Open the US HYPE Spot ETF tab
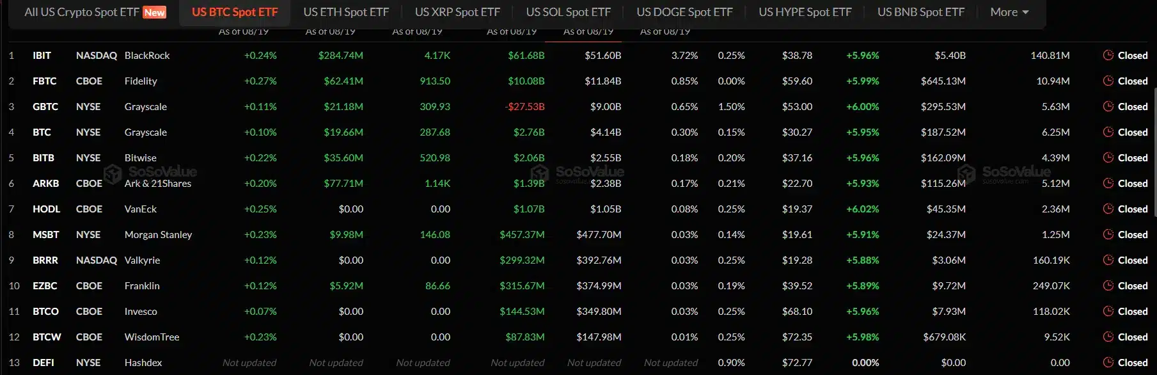This screenshot has height=375, width=1157. tap(805, 12)
